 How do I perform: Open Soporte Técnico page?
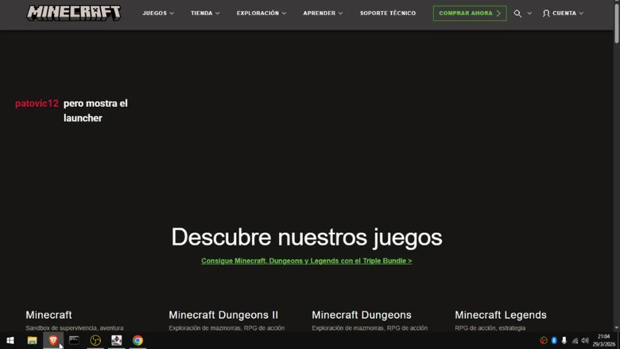click(x=387, y=13)
